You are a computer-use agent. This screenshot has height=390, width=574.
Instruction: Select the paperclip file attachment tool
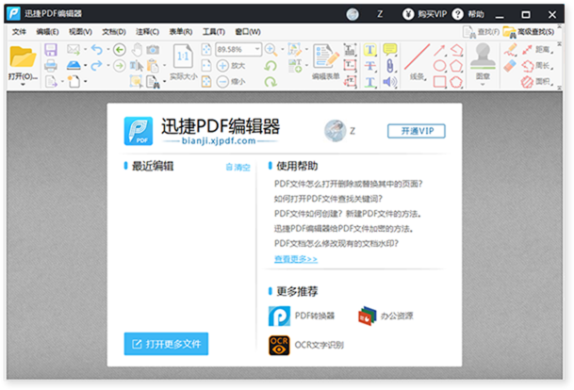click(x=390, y=66)
